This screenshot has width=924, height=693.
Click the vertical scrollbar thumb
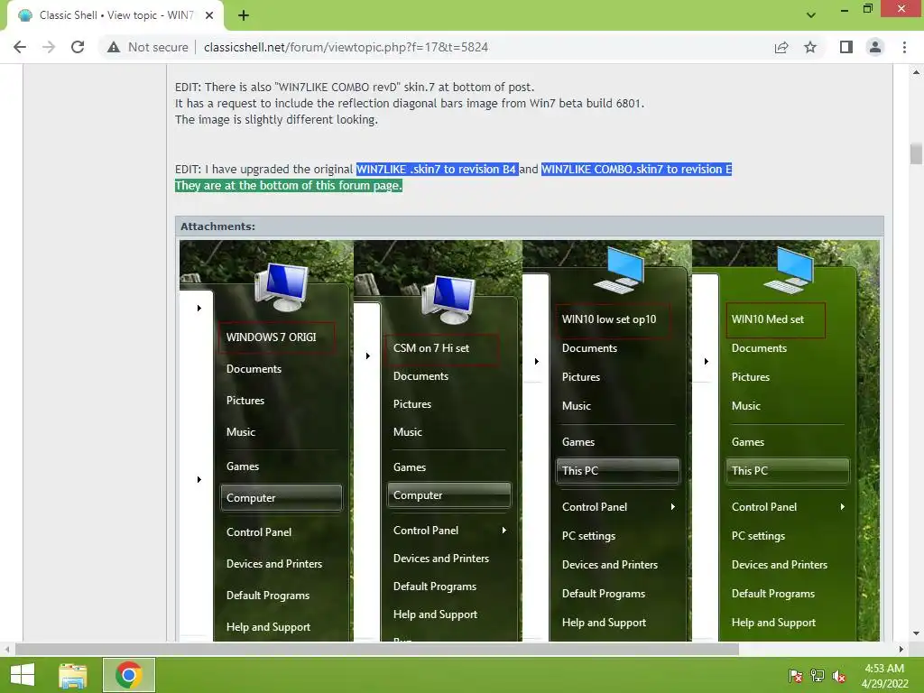tap(916, 153)
